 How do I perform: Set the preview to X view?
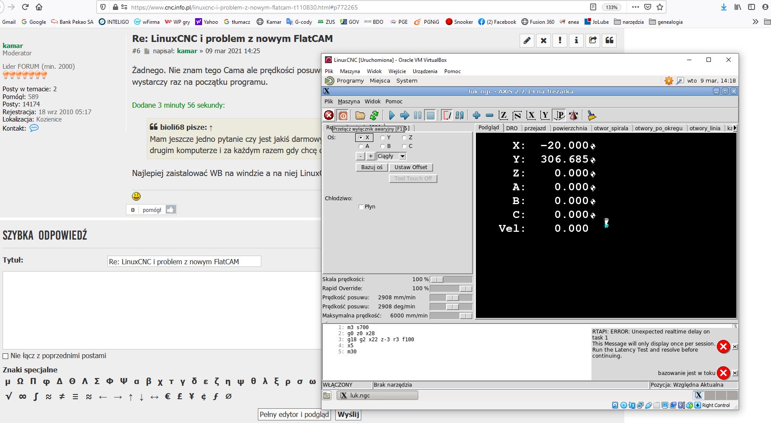click(531, 115)
